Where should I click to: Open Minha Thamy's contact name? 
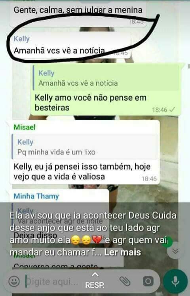(36, 196)
